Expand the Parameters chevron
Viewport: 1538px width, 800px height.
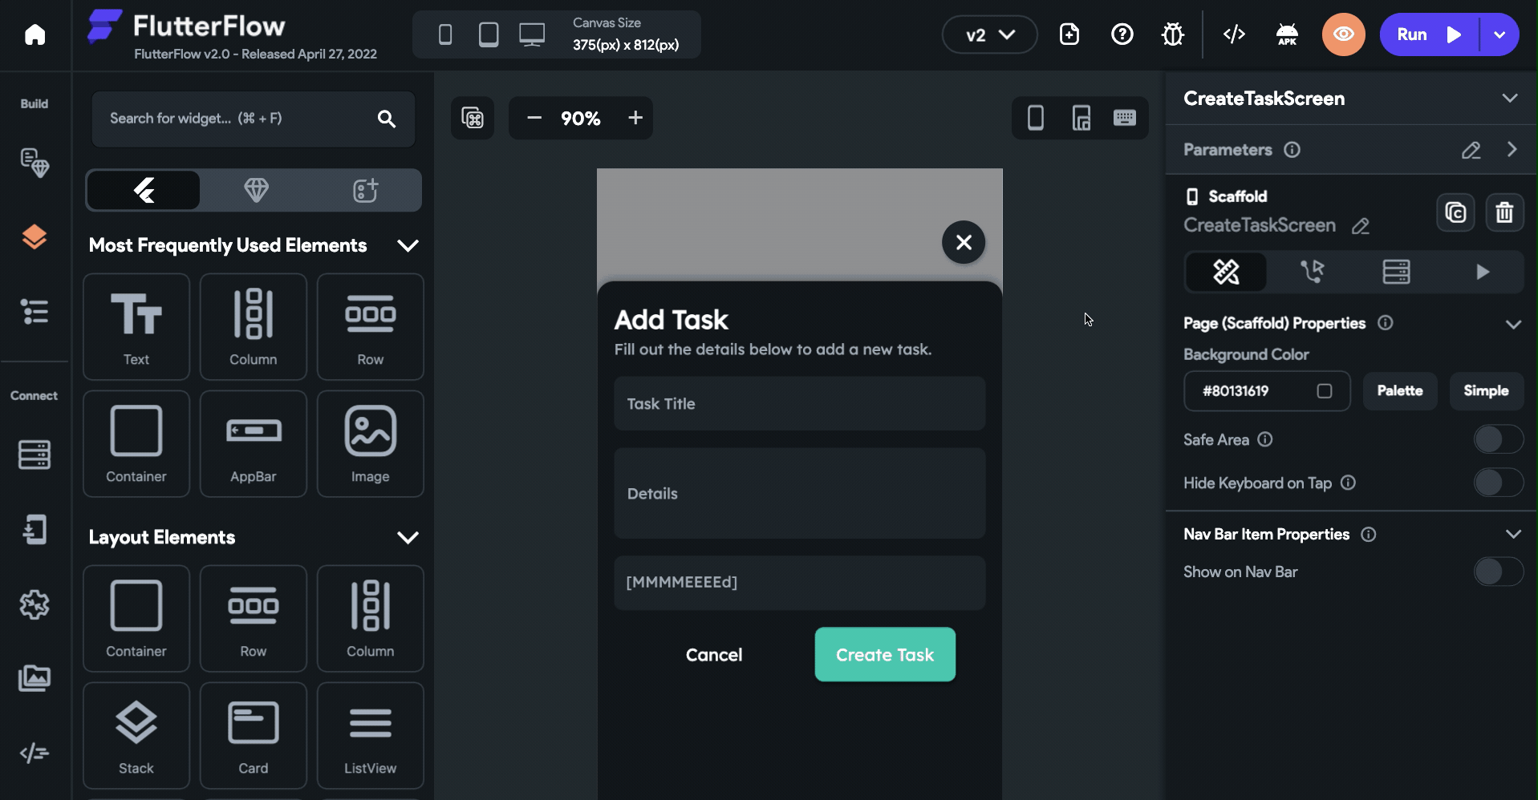tap(1512, 150)
